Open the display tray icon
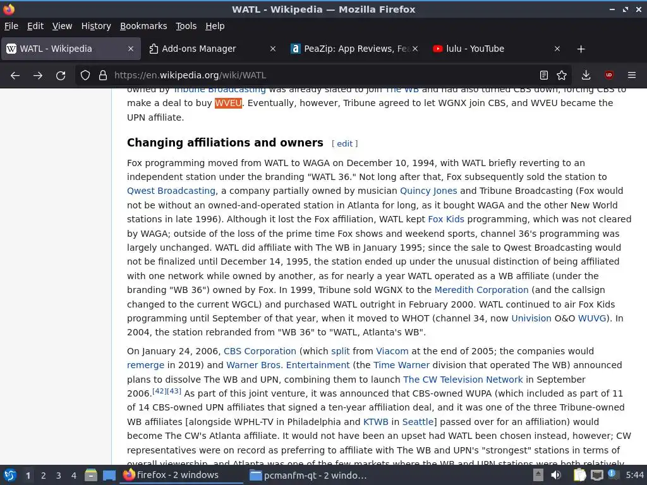This screenshot has width=647, height=485. pyautogui.click(x=596, y=475)
